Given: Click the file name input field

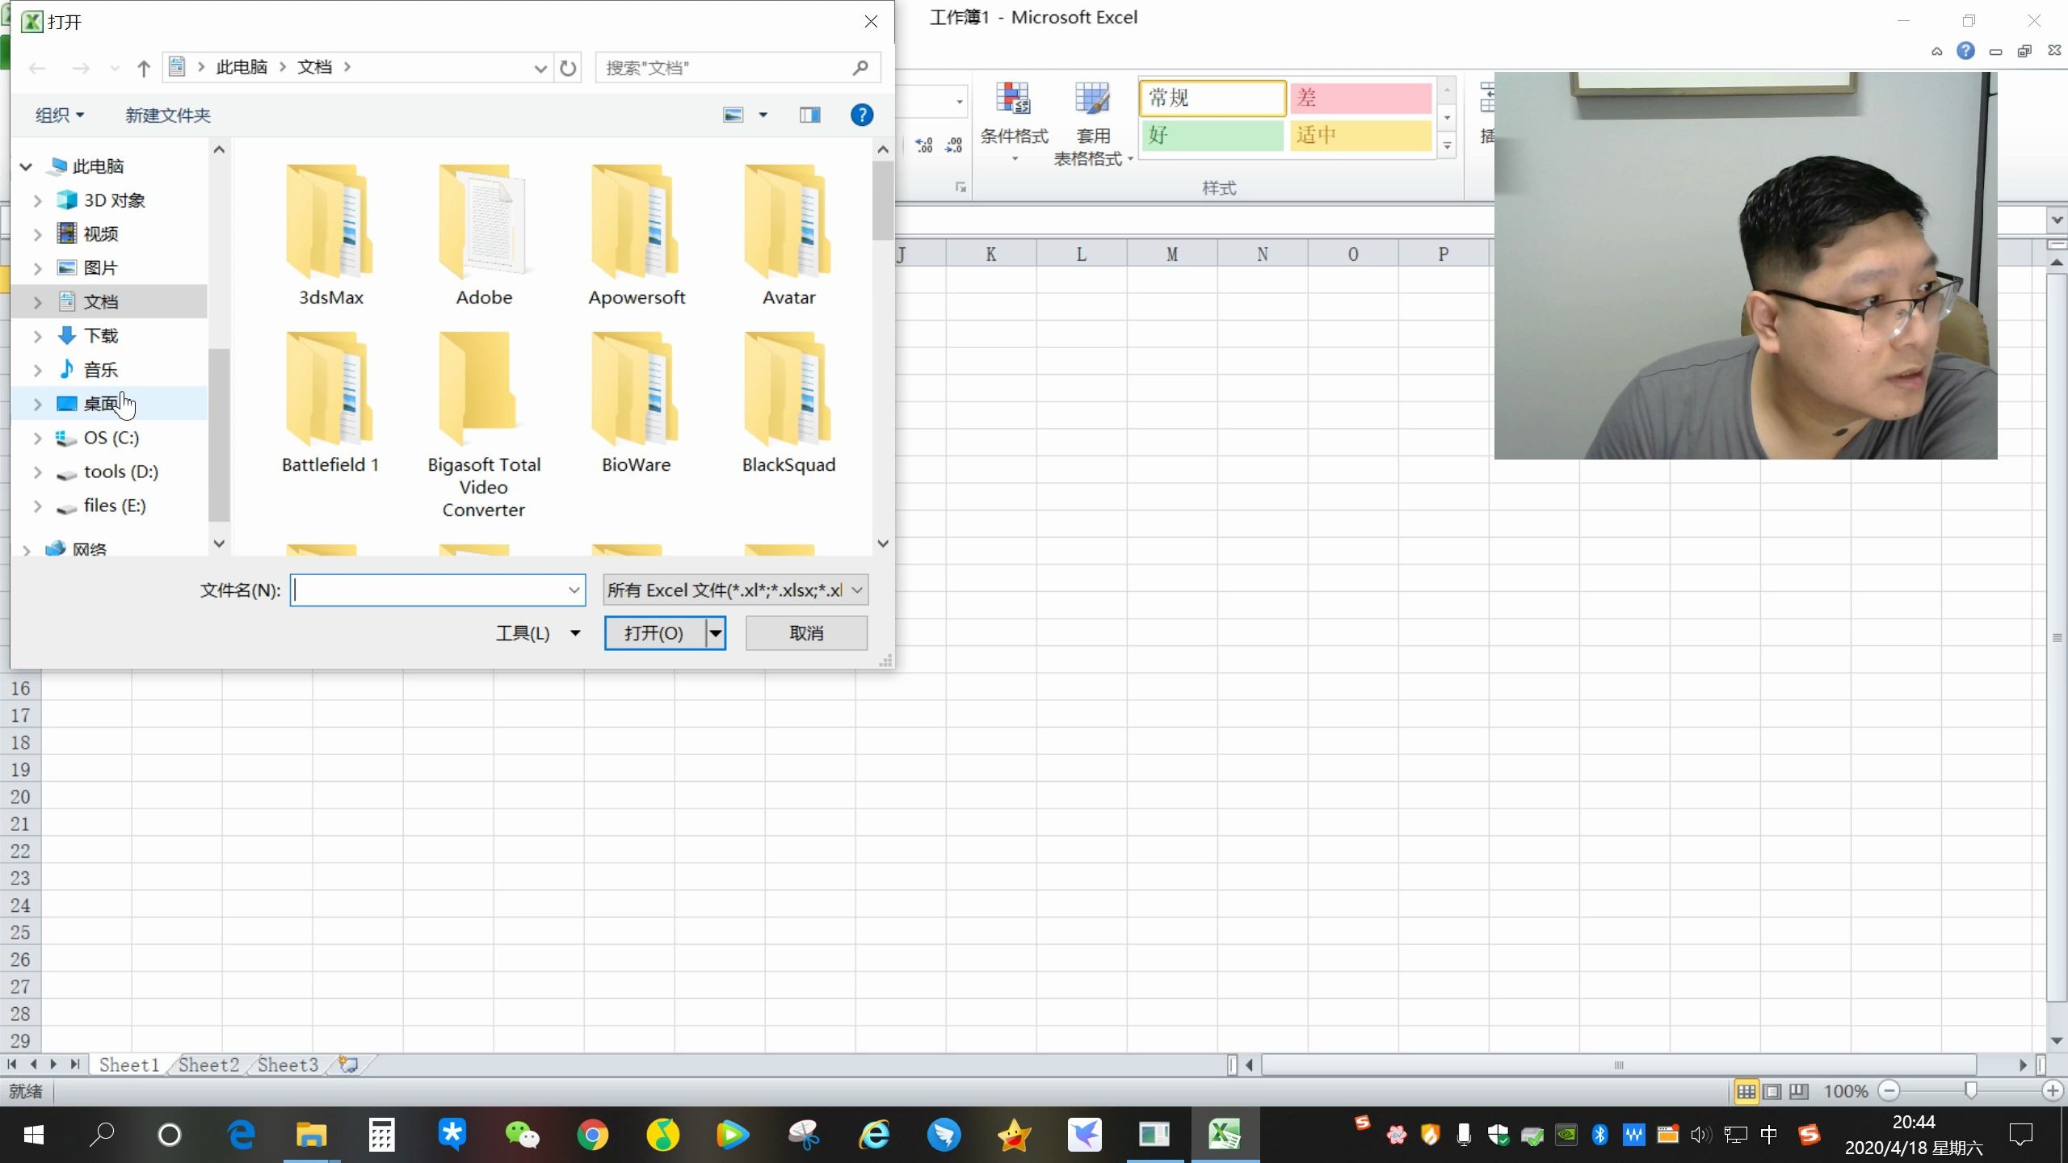Looking at the screenshot, I should 428,590.
